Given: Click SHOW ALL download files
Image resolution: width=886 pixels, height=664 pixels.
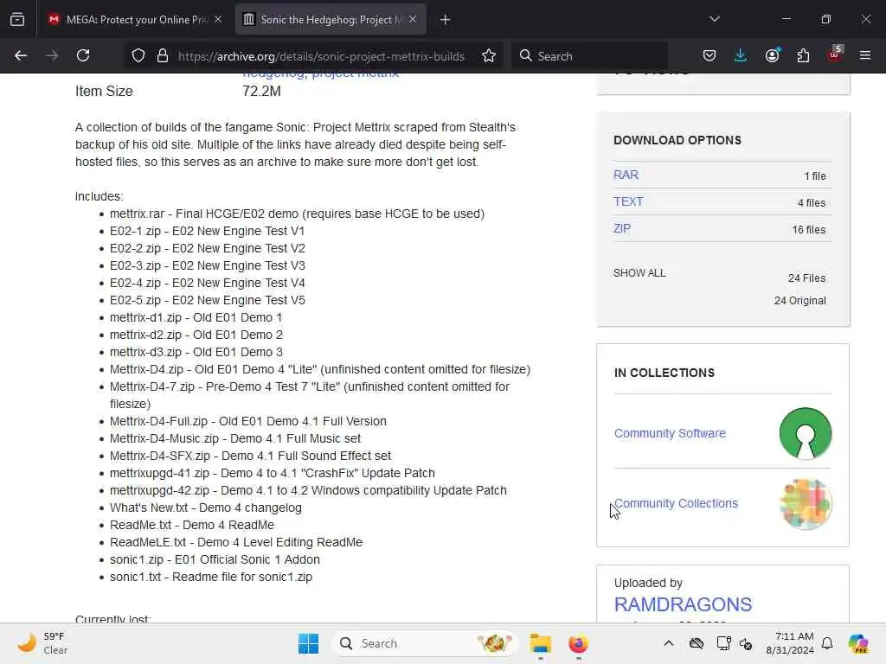Looking at the screenshot, I should tap(639, 272).
